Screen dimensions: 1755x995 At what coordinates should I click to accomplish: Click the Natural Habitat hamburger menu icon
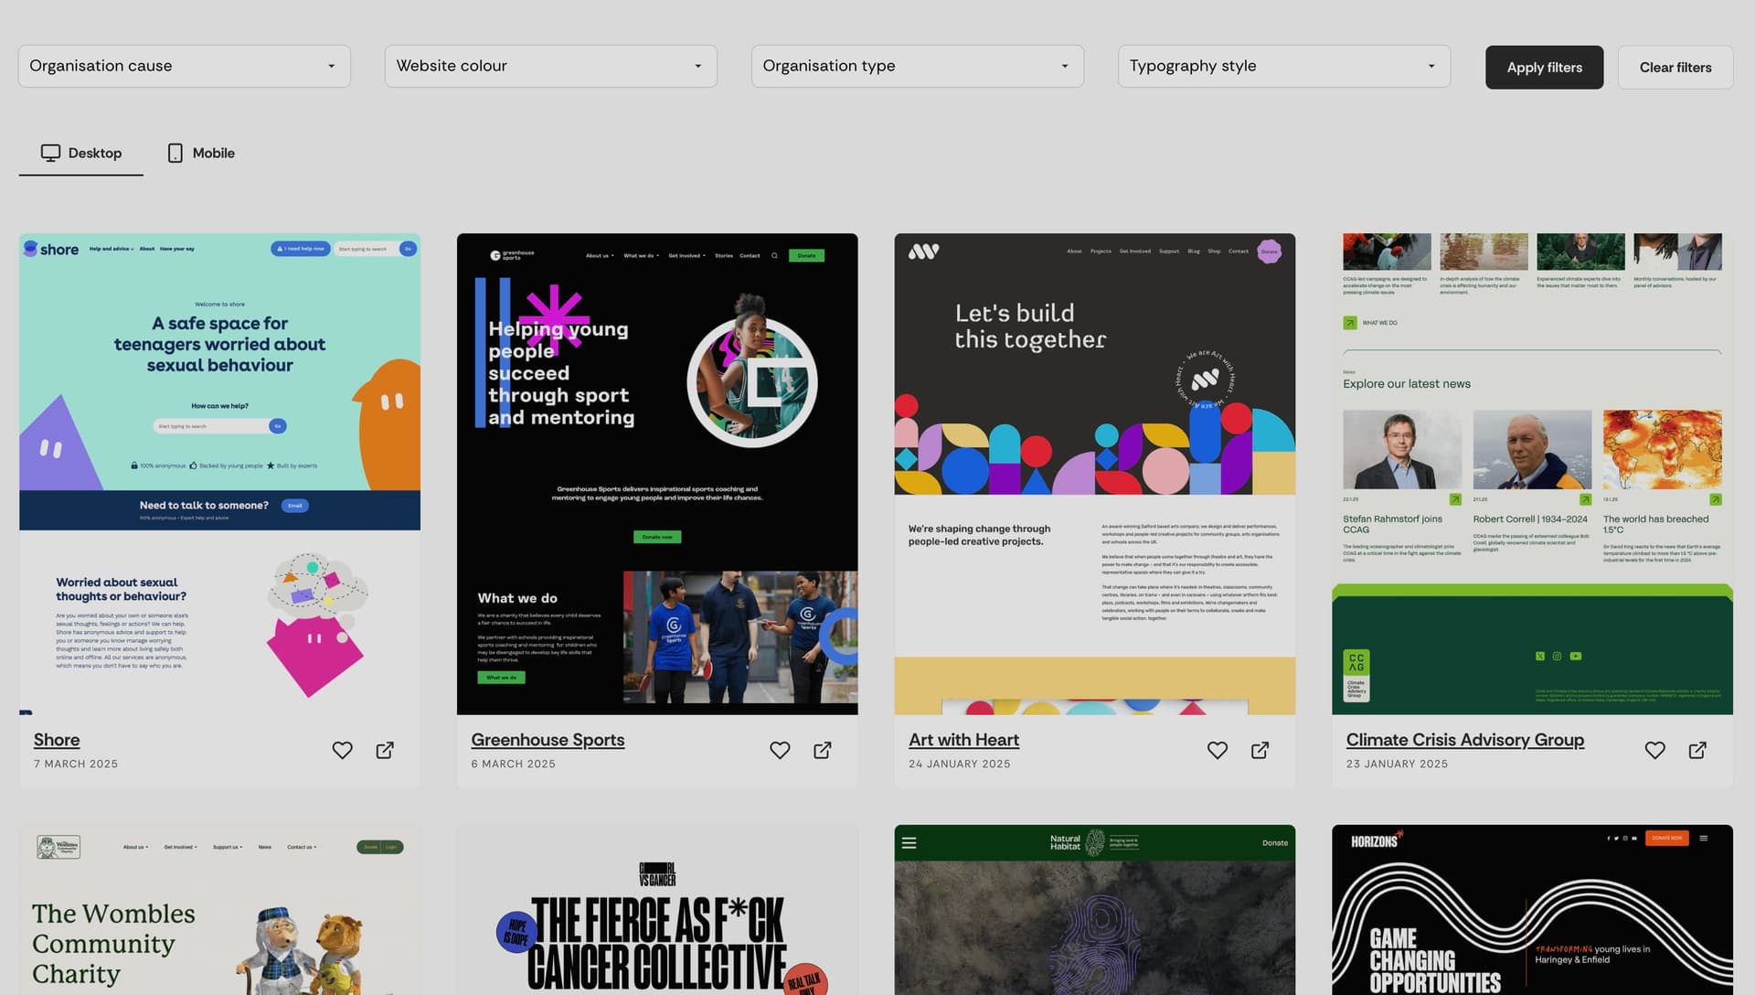909,843
